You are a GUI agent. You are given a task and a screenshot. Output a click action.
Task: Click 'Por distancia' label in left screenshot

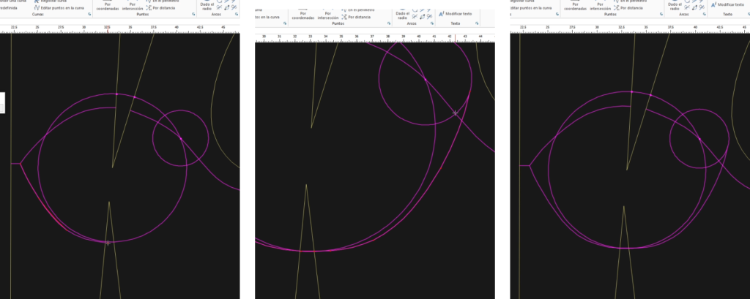(x=163, y=8)
